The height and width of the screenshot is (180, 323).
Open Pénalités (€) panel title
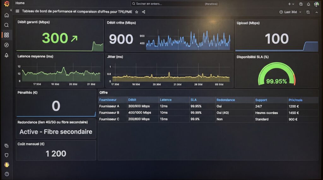(x=27, y=93)
